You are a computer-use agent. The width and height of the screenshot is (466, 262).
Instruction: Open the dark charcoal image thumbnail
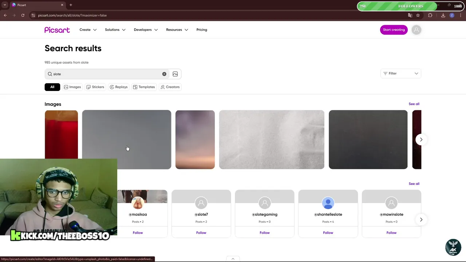(368, 140)
